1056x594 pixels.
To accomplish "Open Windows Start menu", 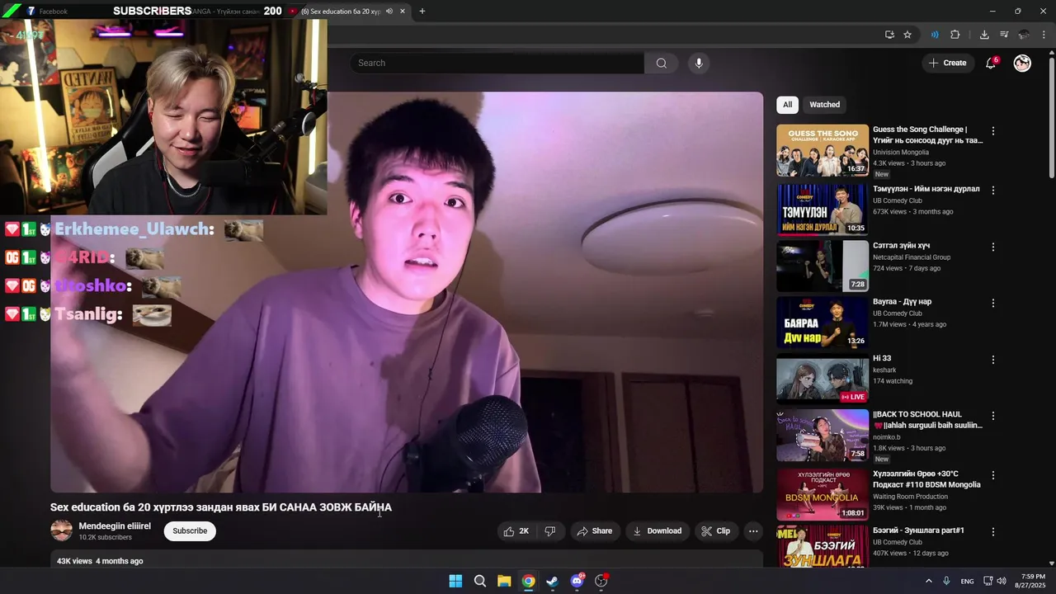I will (x=455, y=581).
